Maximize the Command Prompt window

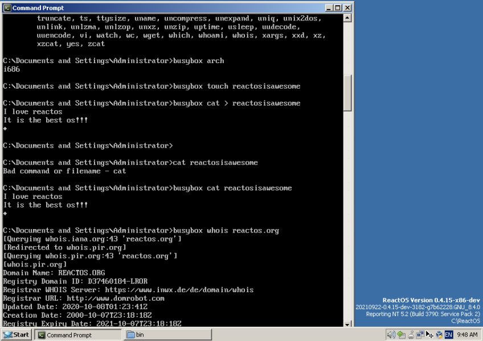(338, 8)
